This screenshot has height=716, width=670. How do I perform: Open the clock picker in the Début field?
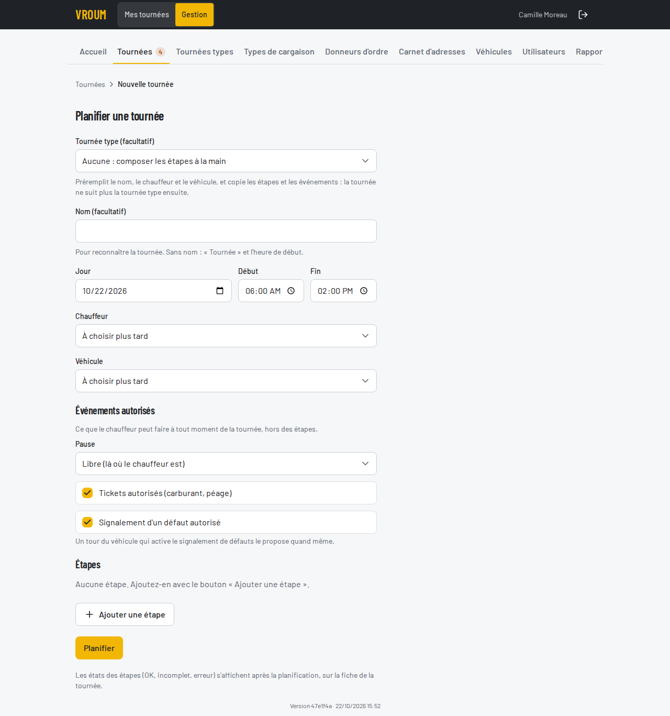click(x=291, y=291)
